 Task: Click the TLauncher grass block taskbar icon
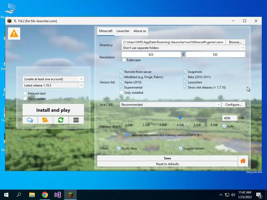point(70,195)
